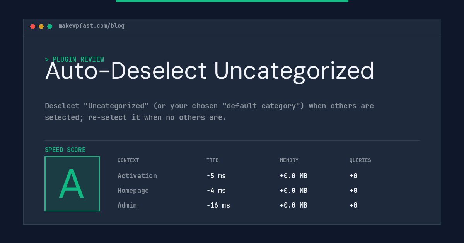The width and height of the screenshot is (464, 243).
Task: Click the makewpfast.com/blog address text
Action: 92,26
